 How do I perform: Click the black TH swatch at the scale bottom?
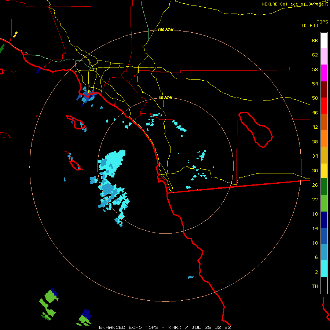coord(324,285)
